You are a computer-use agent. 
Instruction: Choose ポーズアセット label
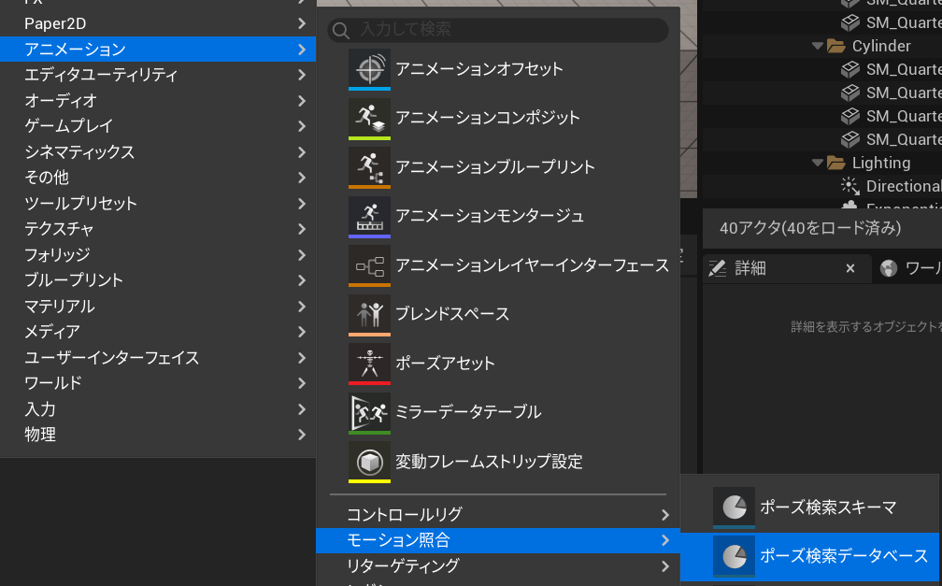pyautogui.click(x=445, y=363)
